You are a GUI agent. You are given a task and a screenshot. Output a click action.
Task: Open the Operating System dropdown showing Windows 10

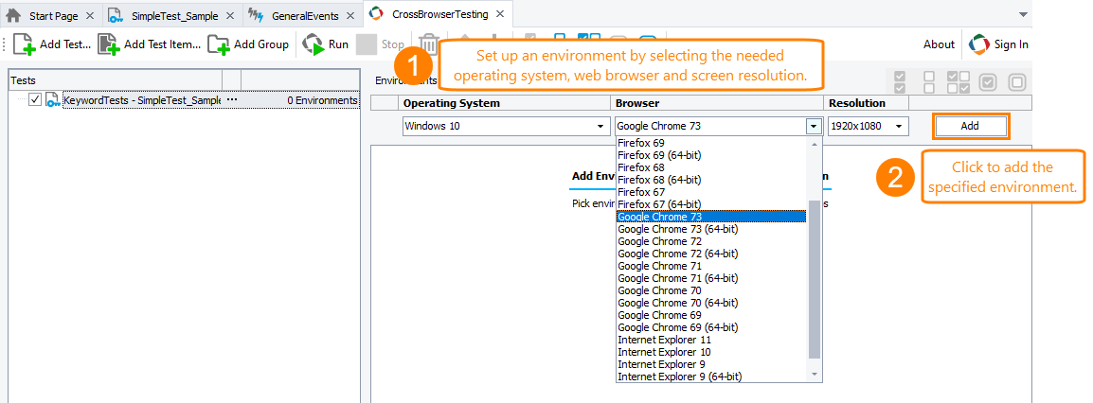coord(504,127)
